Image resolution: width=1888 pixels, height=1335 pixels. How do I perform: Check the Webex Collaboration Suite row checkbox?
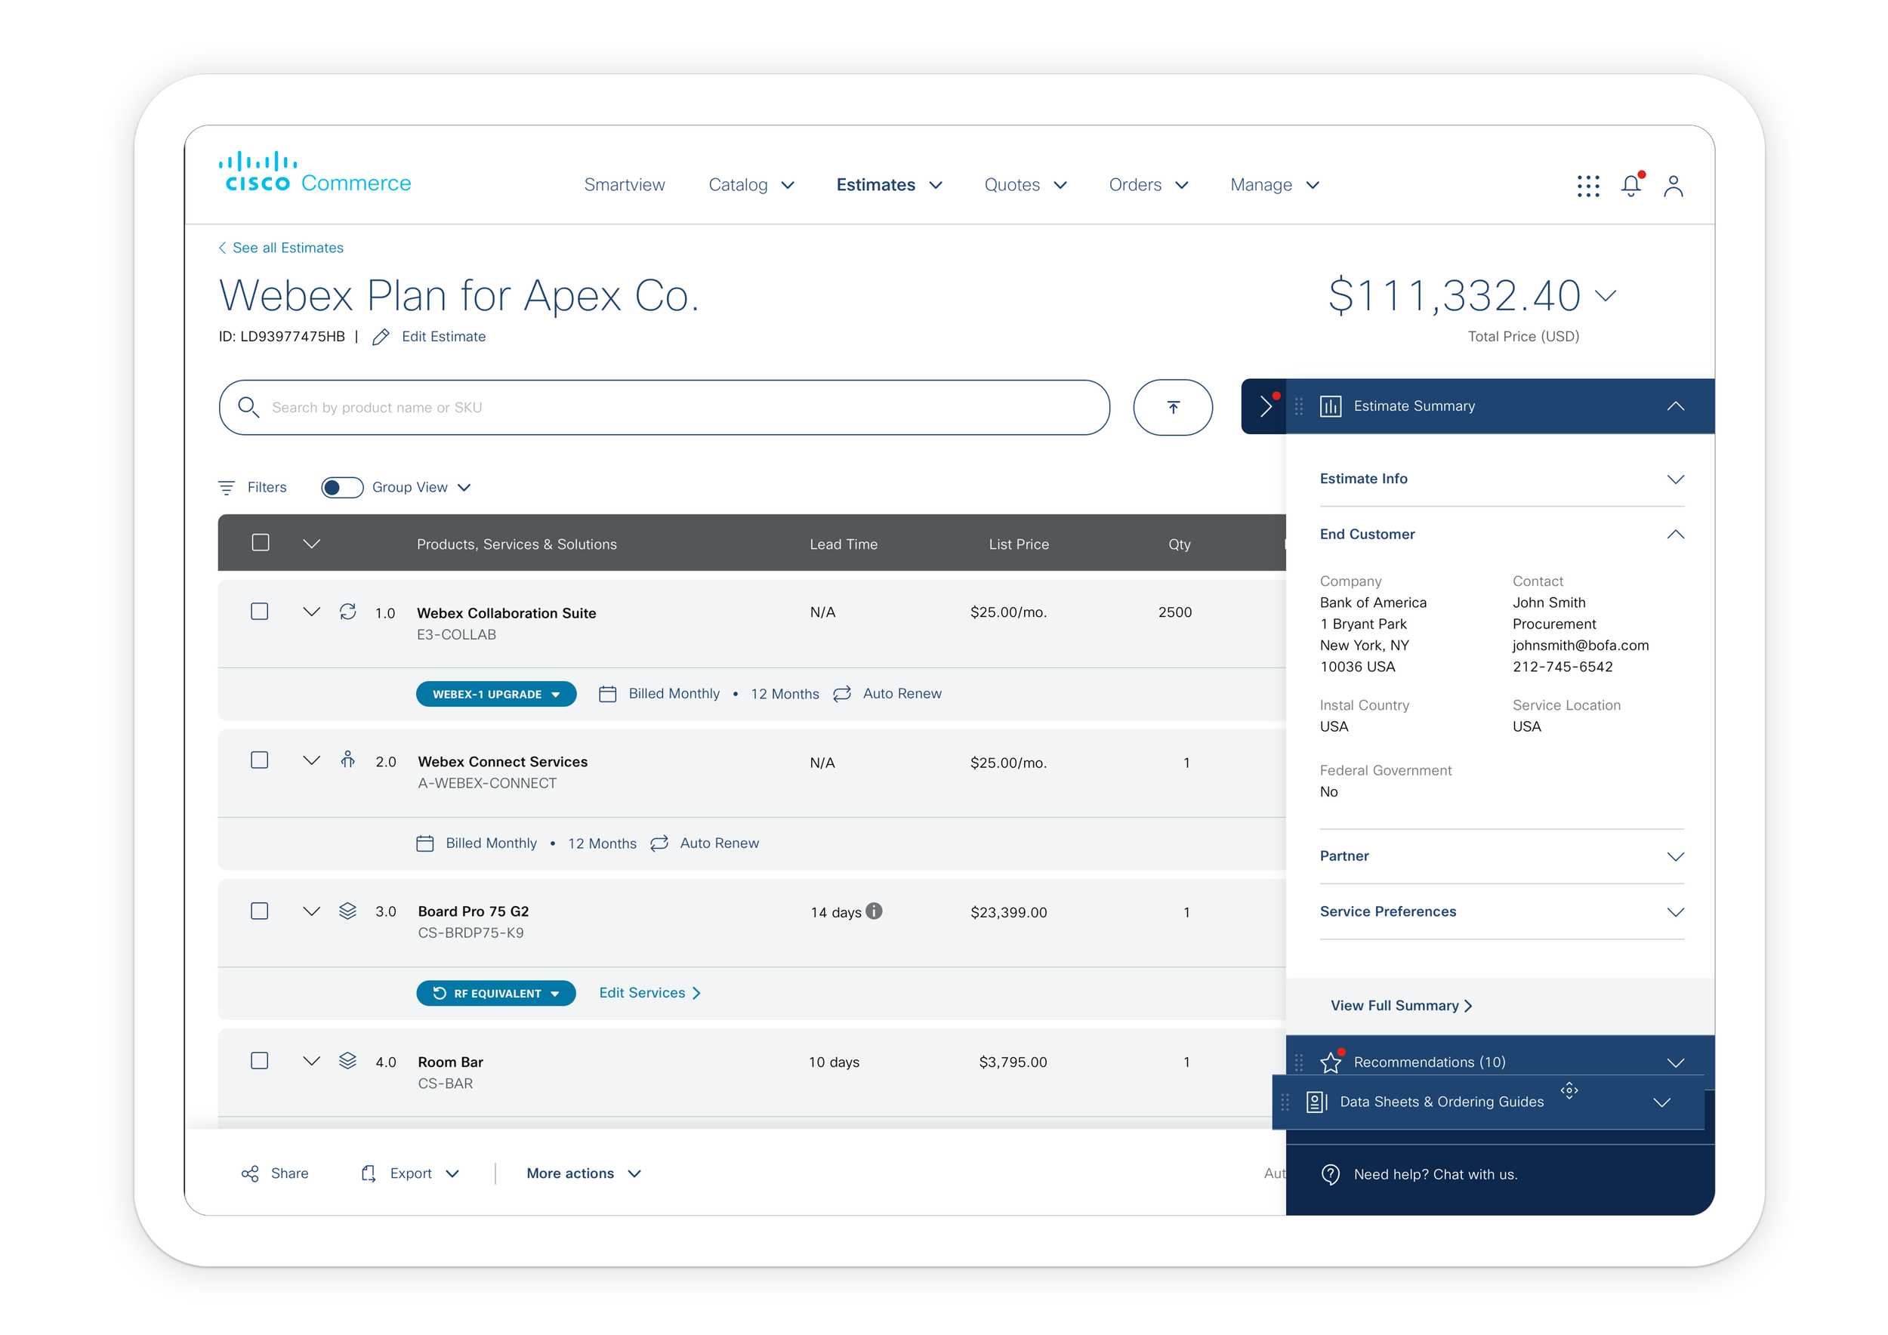259,612
